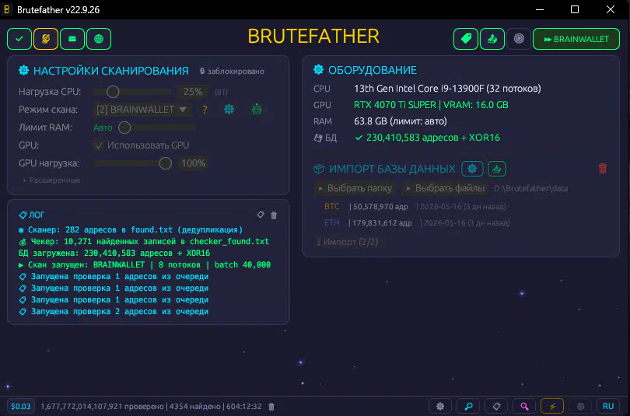Expand the Расширенные advanced section
630x416 pixels.
(x=51, y=180)
